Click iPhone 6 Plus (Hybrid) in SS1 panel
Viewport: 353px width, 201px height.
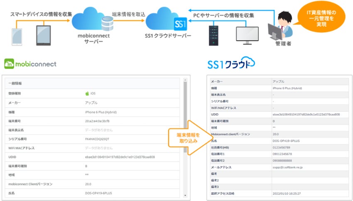pyautogui.click(x=287, y=88)
